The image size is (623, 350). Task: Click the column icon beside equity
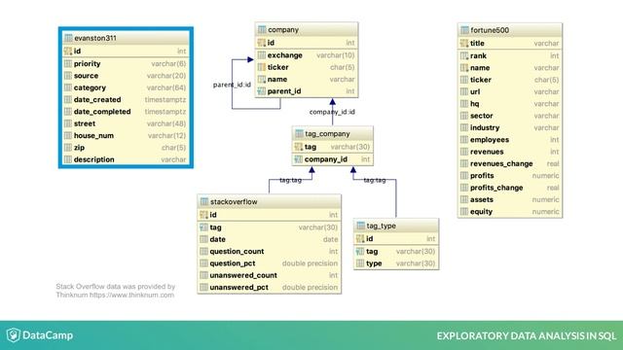pyautogui.click(x=464, y=212)
